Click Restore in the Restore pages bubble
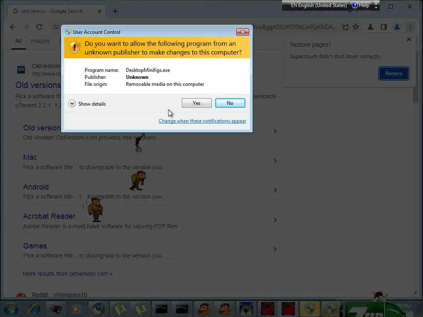 (394, 73)
